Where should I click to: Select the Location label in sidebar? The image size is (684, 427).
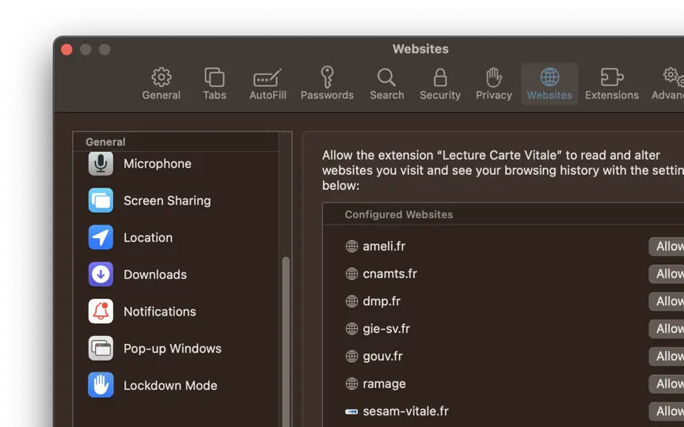point(148,237)
